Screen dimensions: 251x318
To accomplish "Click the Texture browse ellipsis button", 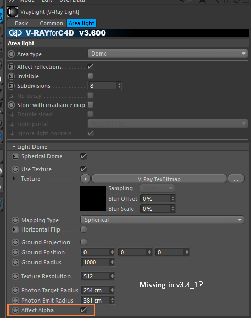I will (236, 179).
